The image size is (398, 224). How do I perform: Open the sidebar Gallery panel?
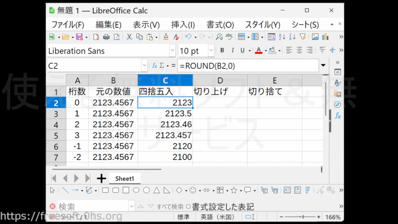click(x=337, y=94)
